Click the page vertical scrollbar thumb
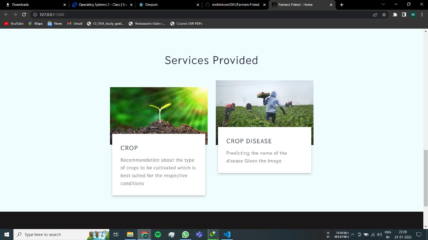This screenshot has width=428, height=240. (426, 178)
